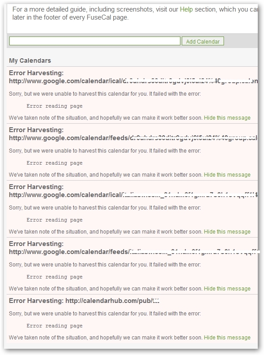This screenshot has width=264, height=355.
Task: Hide the calendarhub.com error message
Action: pyautogui.click(x=227, y=338)
